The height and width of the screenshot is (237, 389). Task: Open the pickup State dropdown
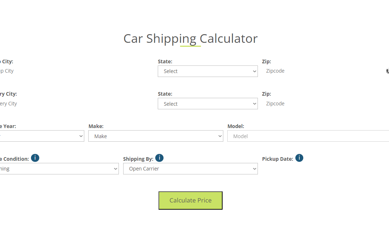(x=207, y=71)
